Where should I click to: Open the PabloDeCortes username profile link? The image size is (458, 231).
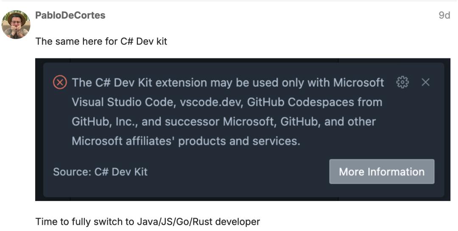tap(70, 15)
